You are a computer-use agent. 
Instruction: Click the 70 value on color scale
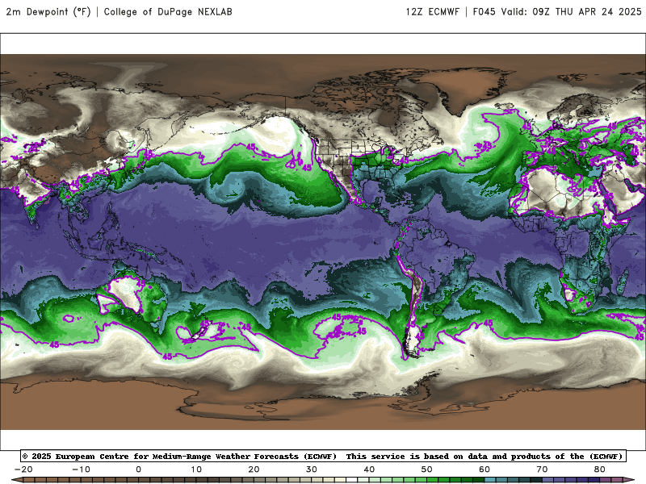(x=543, y=469)
